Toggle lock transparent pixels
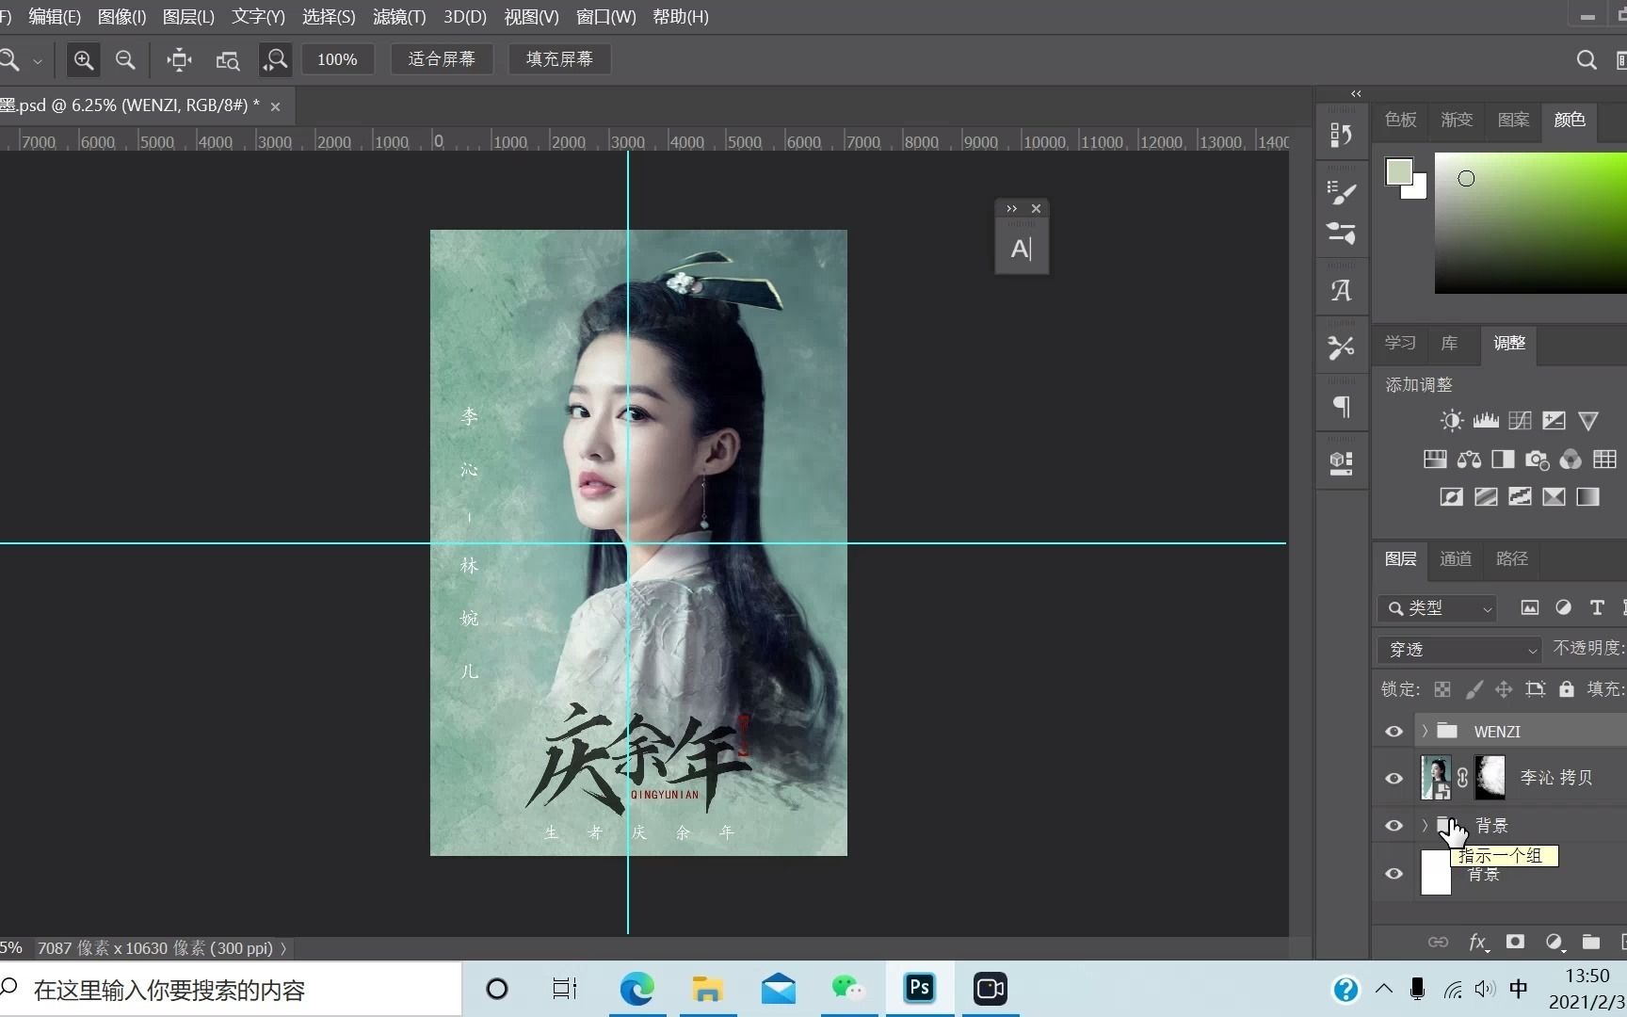Image resolution: width=1627 pixels, height=1017 pixels. coord(1442,689)
